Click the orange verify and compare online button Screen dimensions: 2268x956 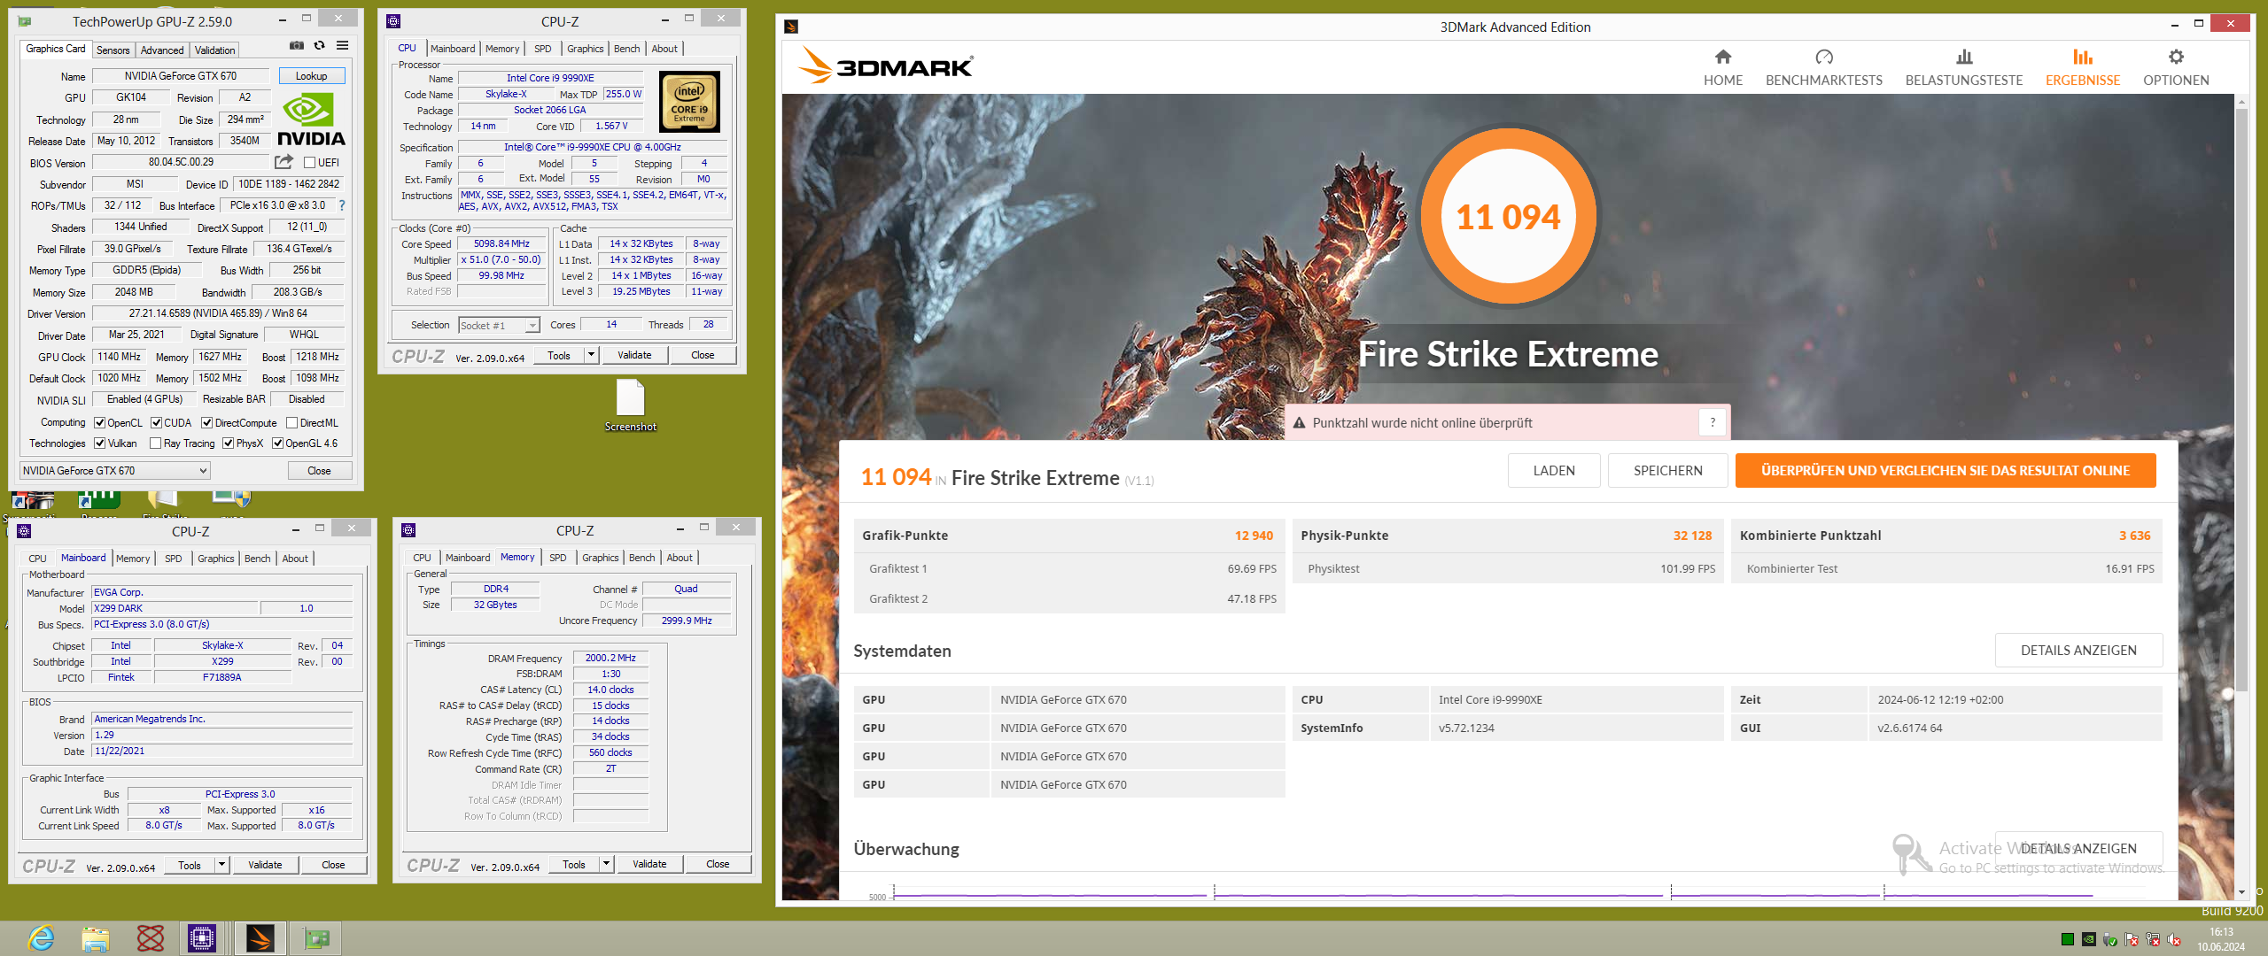click(x=1946, y=471)
